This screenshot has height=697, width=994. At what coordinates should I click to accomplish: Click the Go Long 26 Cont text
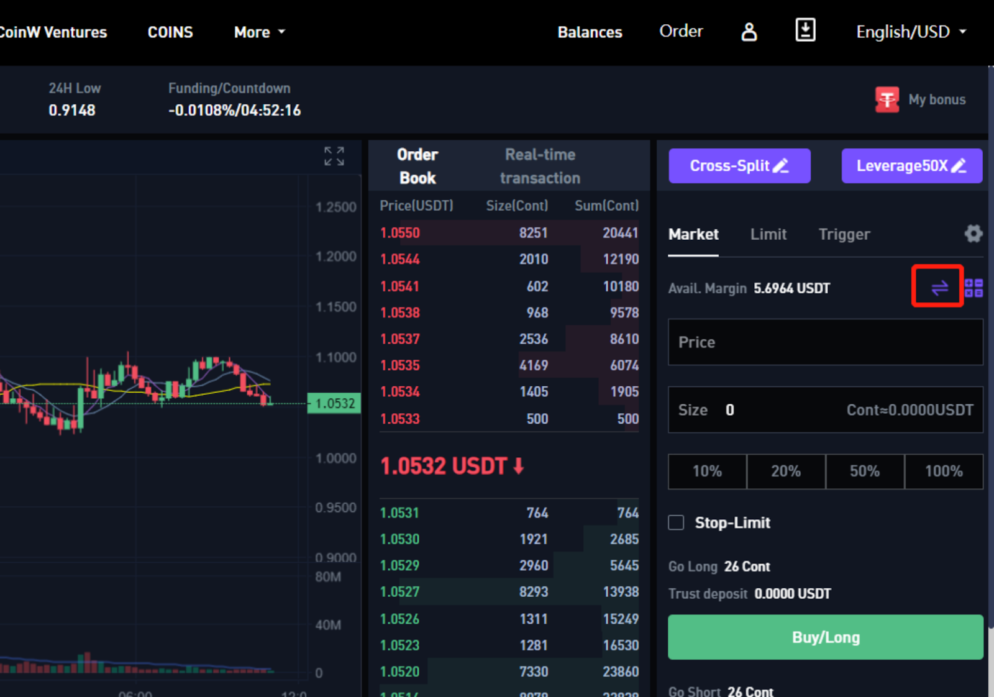[x=719, y=567]
